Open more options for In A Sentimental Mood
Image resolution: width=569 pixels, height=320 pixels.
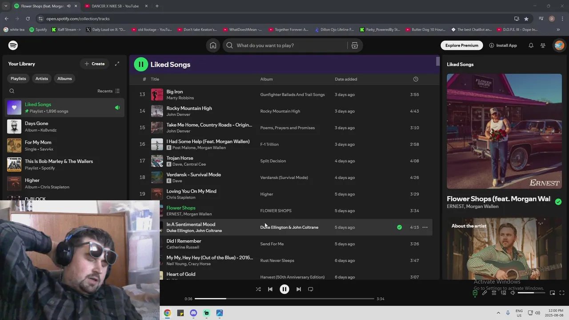click(425, 227)
